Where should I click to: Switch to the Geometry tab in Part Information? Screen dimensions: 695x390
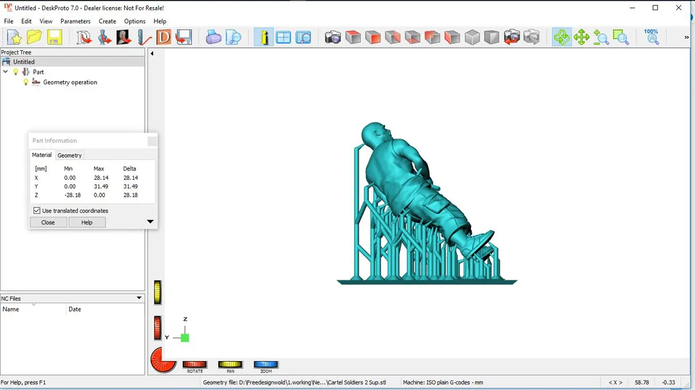point(69,155)
